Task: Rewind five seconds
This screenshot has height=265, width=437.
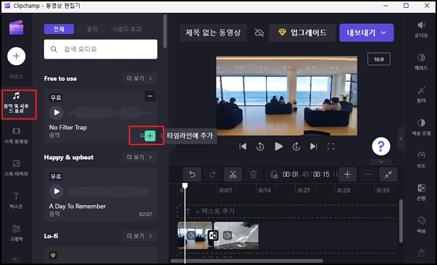Action: (260, 147)
